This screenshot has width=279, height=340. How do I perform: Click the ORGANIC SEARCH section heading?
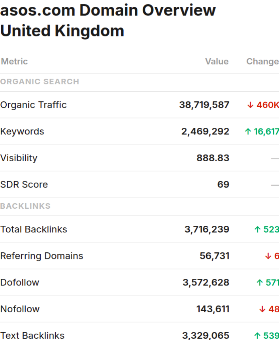click(40, 82)
